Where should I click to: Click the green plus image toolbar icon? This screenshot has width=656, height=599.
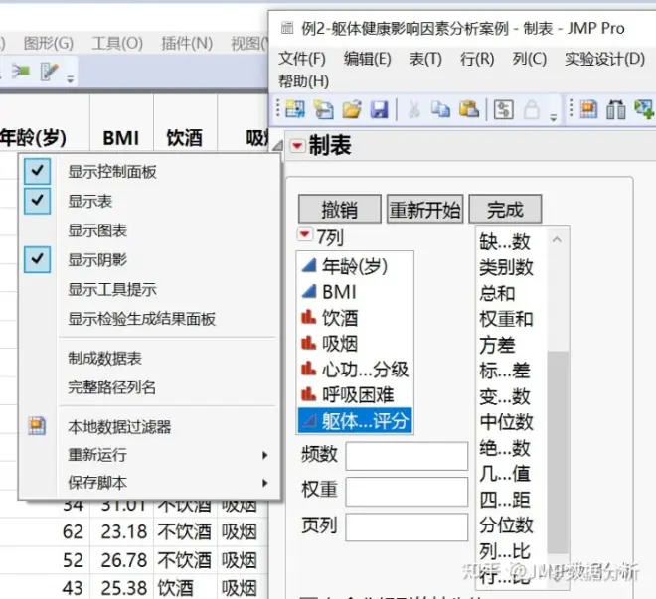pos(643,109)
